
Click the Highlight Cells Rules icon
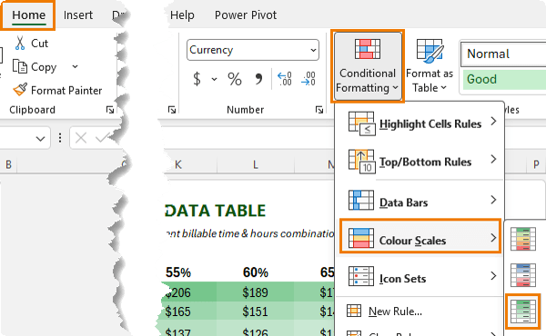click(x=362, y=124)
